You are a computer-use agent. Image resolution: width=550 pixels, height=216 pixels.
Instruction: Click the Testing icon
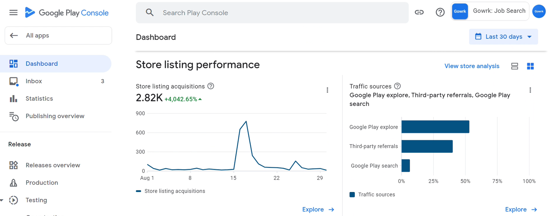(x=13, y=200)
